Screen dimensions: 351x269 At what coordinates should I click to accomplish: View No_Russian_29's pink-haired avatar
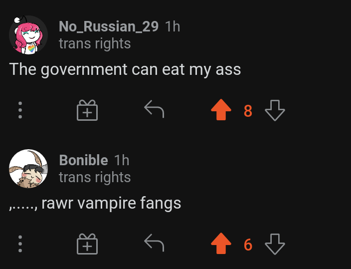[28, 35]
